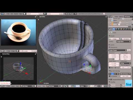This screenshot has width=133, height=100.
Task: Click the add scene plus button
Action: click(60, 14)
